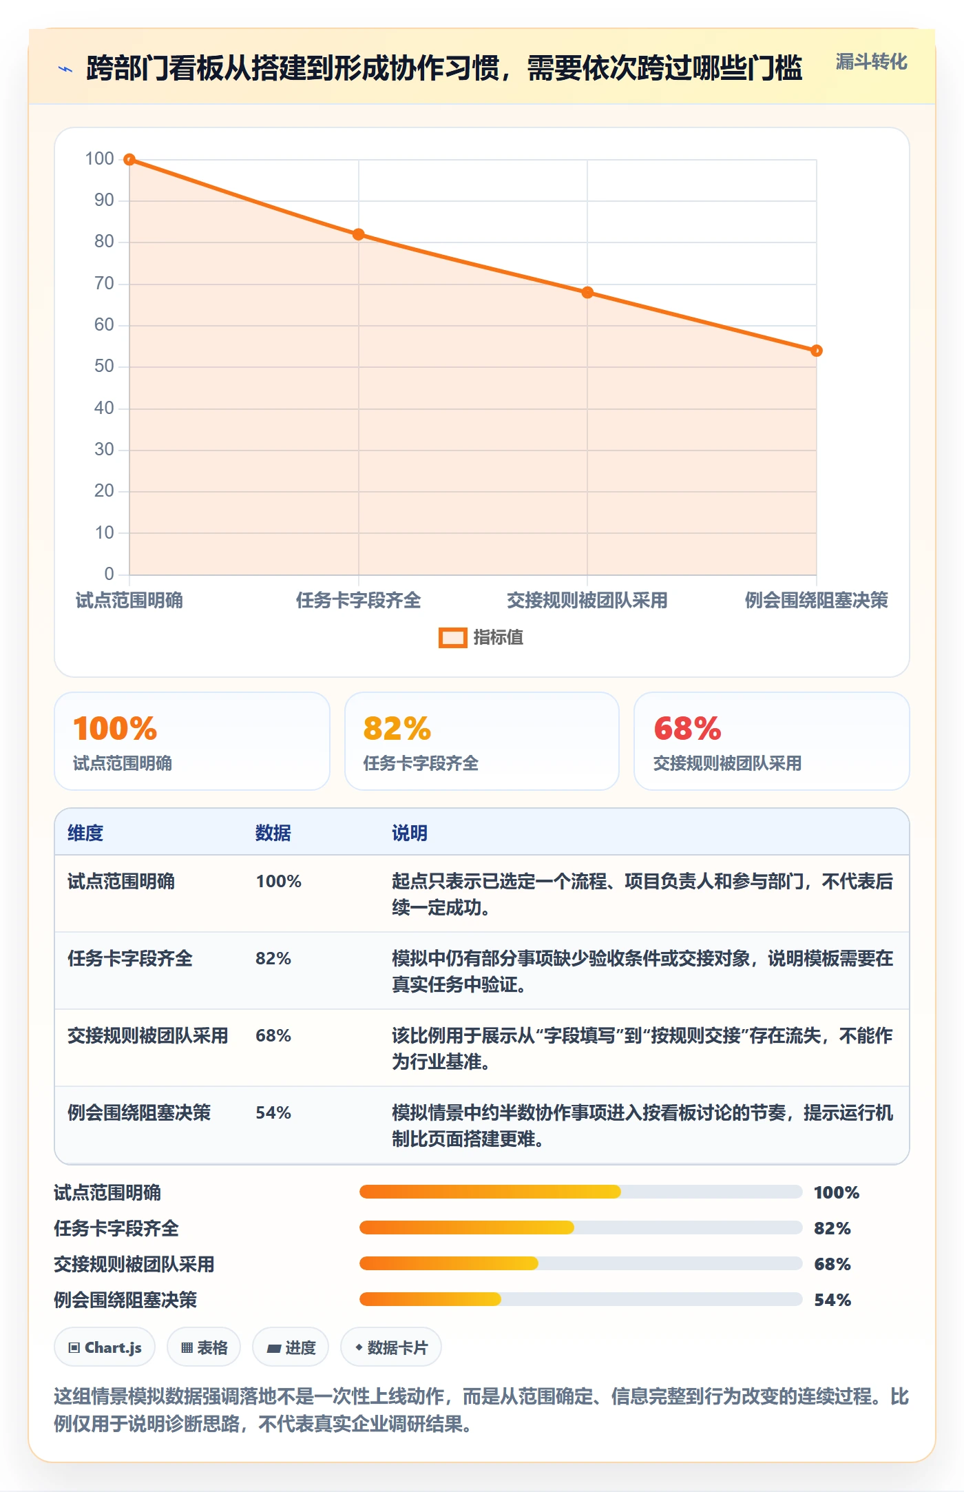Open the 100% 试点范围明确 data card
Screen dimensions: 964x1492
192,741
